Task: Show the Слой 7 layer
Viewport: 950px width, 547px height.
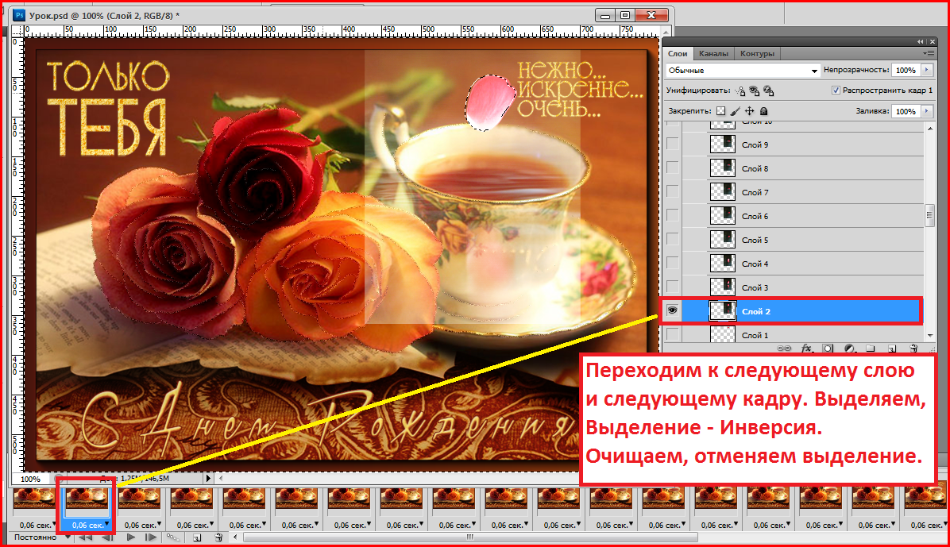Action: point(673,191)
